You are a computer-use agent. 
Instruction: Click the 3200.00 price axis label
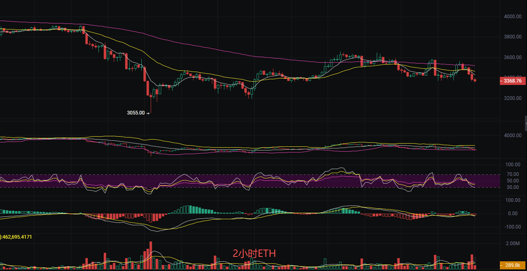[512, 98]
